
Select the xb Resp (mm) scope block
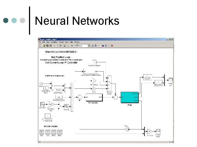point(158,131)
